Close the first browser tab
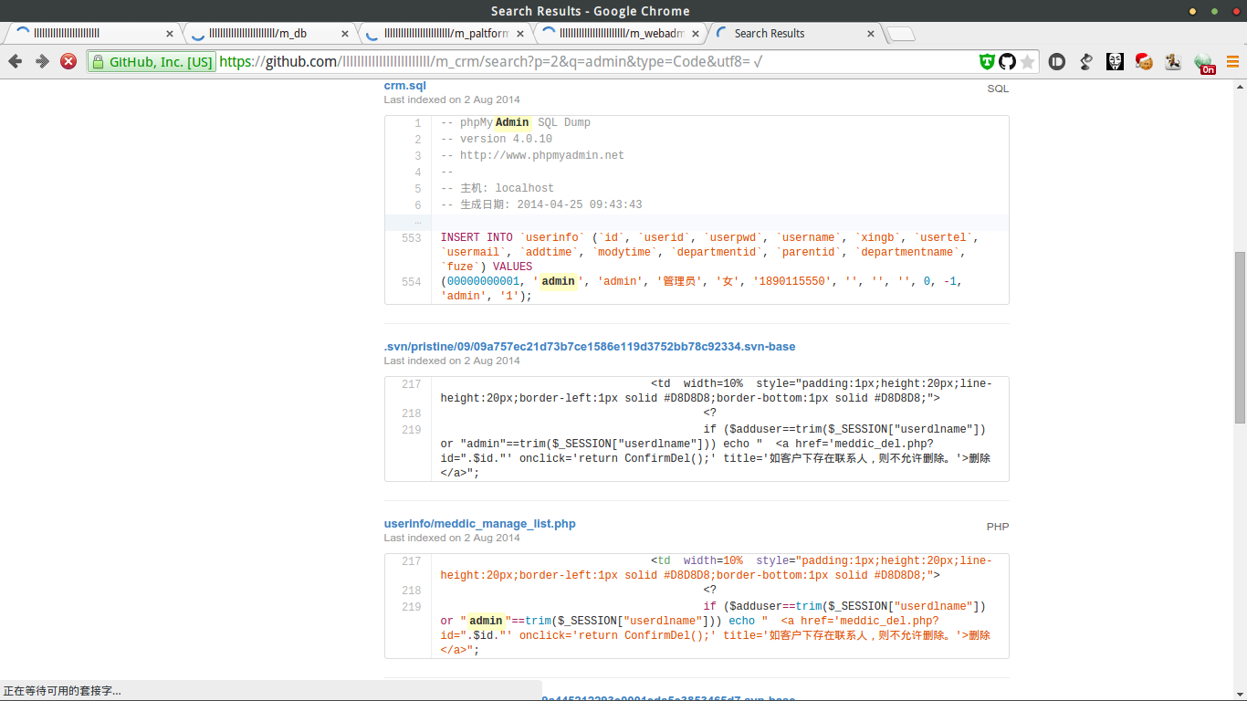Screen dimensions: 1247x701 (x=170, y=34)
